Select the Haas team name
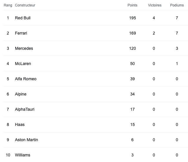 point(20,125)
